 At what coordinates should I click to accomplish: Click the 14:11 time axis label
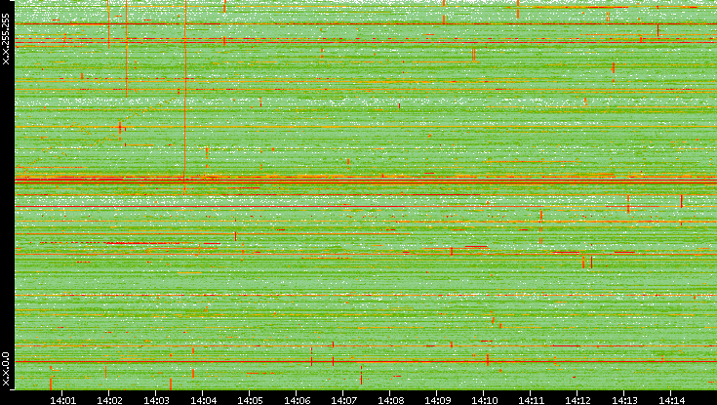pyautogui.click(x=532, y=401)
